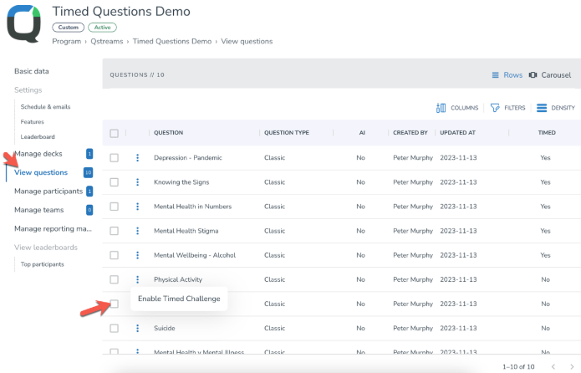Sort by Updated At column header
Screen dimensions: 581x373
coord(457,133)
